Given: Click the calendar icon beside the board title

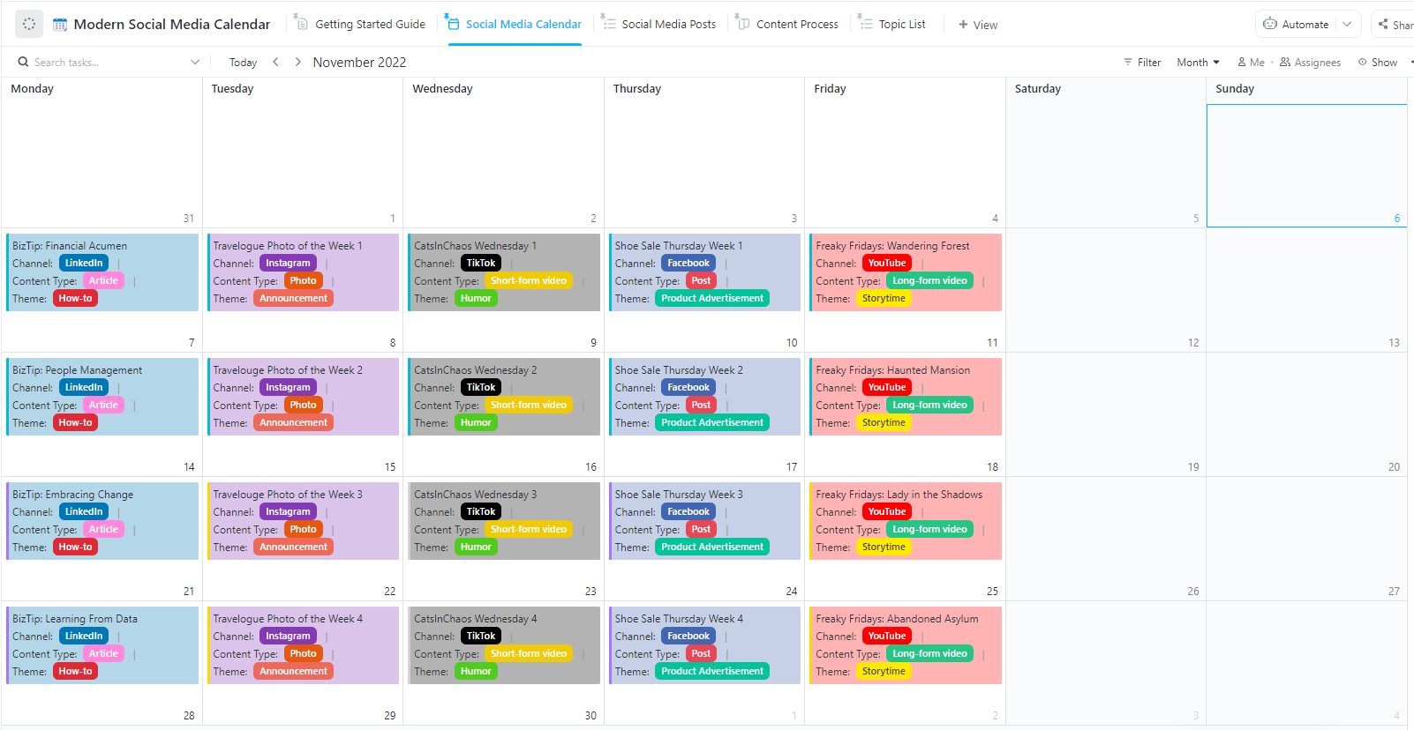Looking at the screenshot, I should 58,23.
